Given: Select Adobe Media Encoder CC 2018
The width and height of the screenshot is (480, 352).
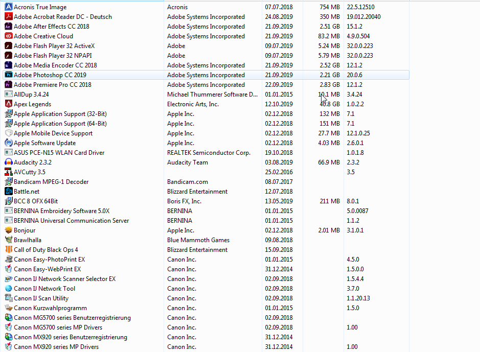Looking at the screenshot, I should [x=55, y=65].
